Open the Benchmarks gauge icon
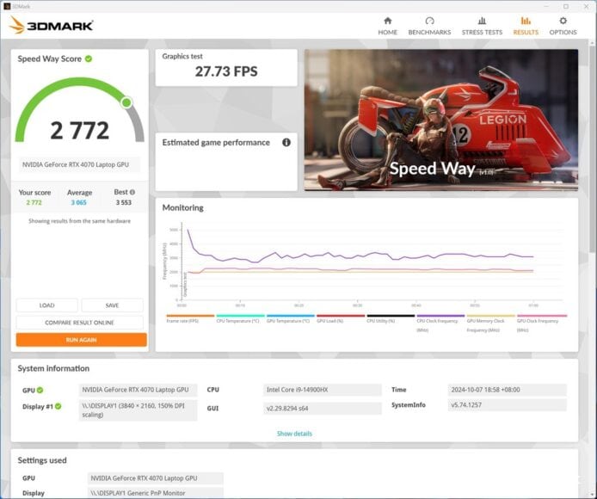 coord(429,21)
